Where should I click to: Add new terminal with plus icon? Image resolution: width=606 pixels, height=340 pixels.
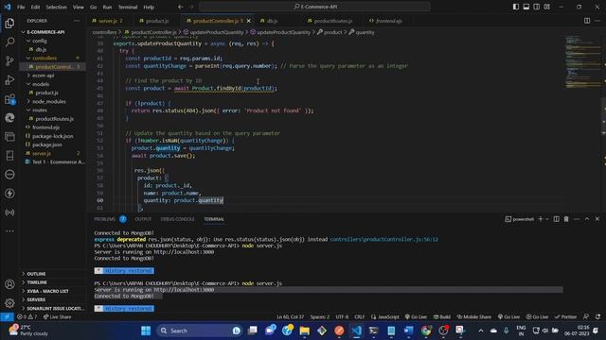(x=541, y=219)
